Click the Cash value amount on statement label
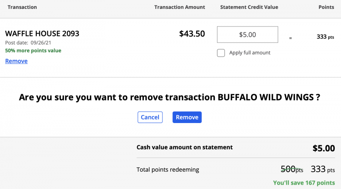Image resolution: width=341 pixels, height=189 pixels. tap(184, 147)
